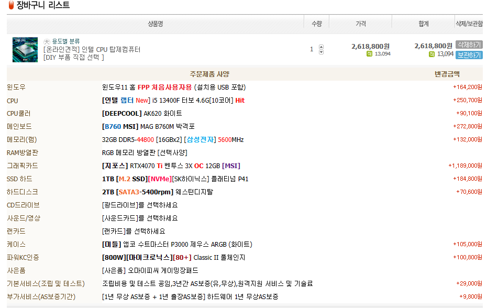Click the 오마이피씨 게이밍장패드 gift spec
487x308 pixels.
coord(150,270)
